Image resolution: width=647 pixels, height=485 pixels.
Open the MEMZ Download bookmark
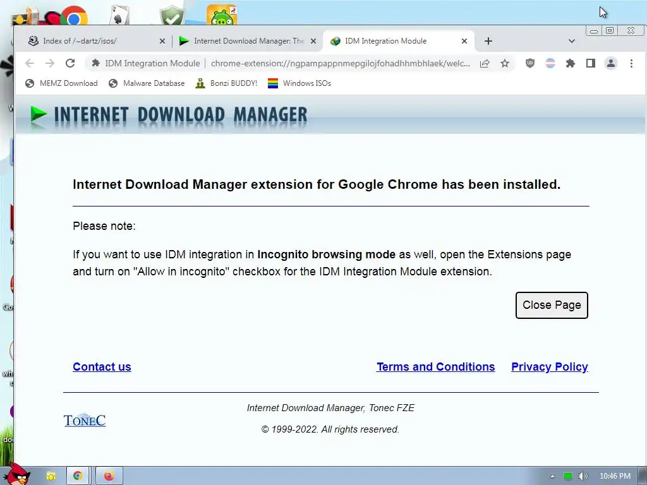61,83
